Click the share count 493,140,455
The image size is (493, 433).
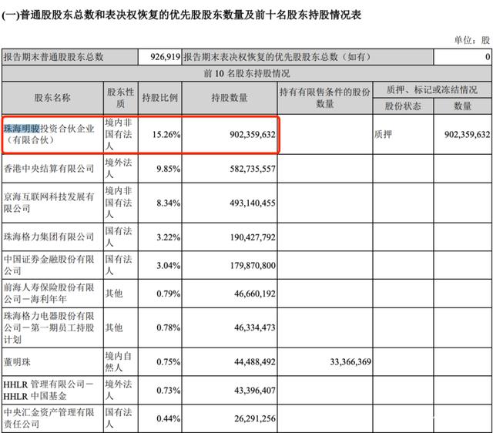click(253, 203)
